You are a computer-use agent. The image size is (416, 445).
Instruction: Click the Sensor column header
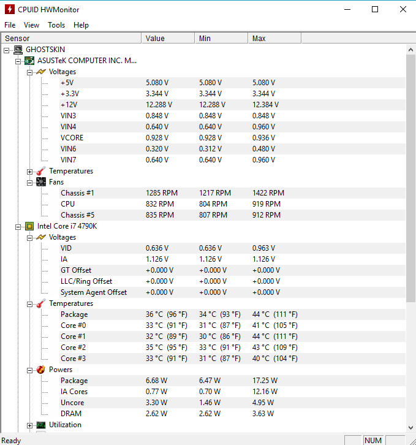point(70,39)
